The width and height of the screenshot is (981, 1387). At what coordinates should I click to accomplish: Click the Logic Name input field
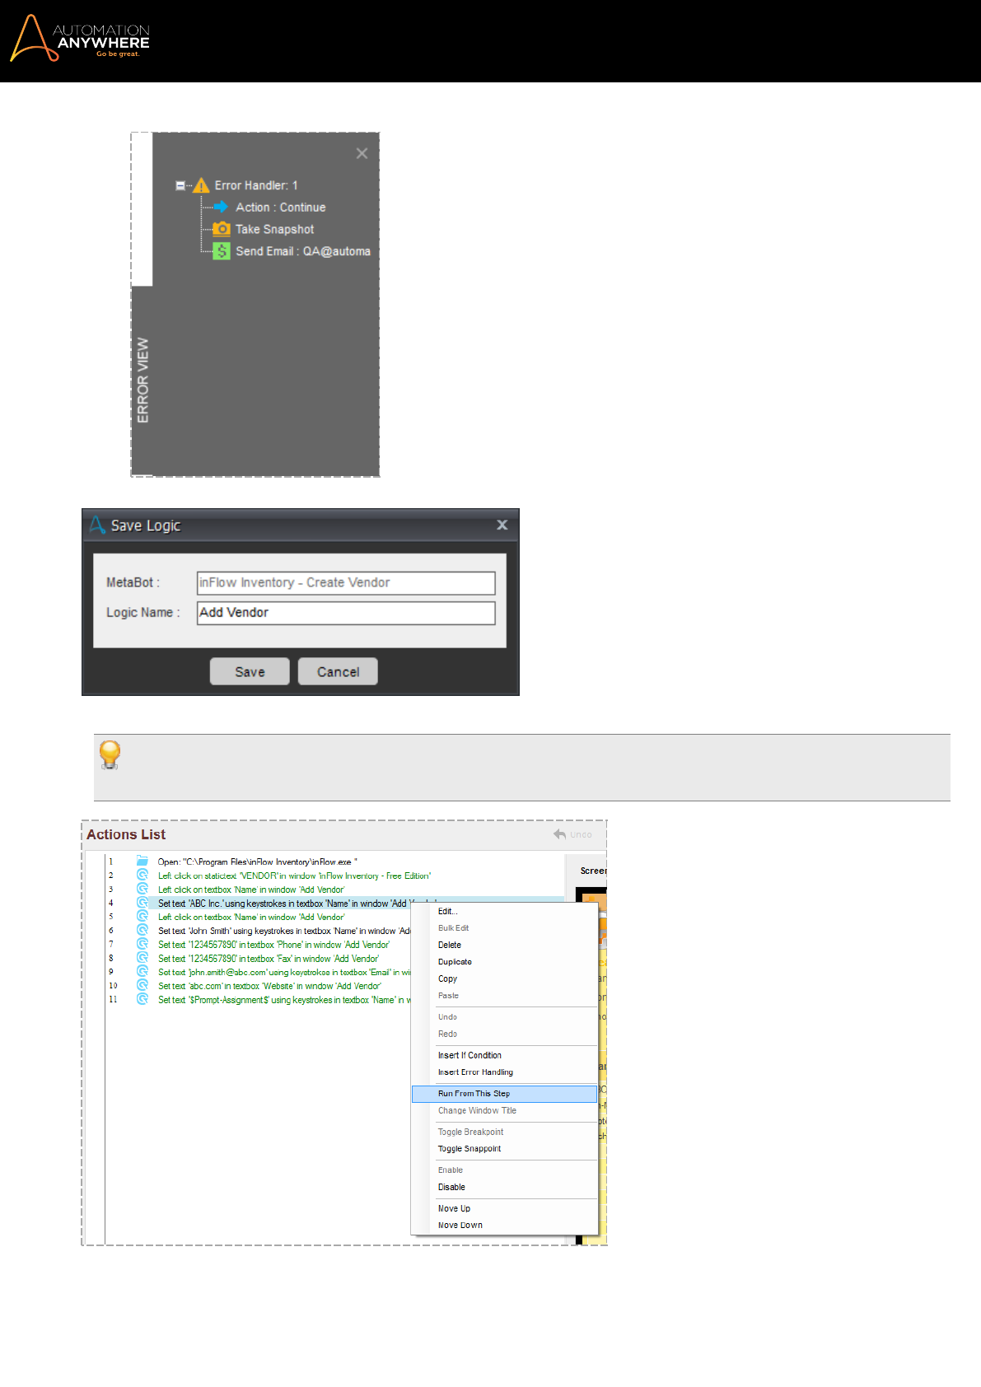point(346,613)
